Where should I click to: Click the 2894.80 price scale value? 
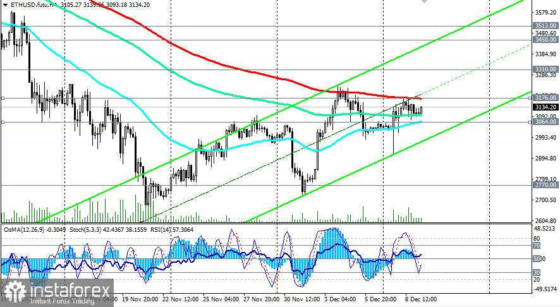coord(545,158)
